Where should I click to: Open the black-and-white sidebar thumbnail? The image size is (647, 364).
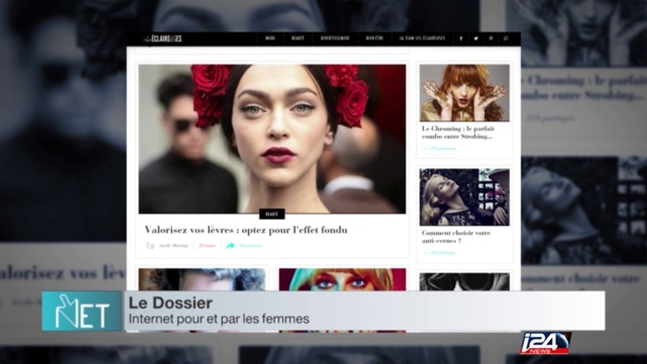[x=465, y=282]
